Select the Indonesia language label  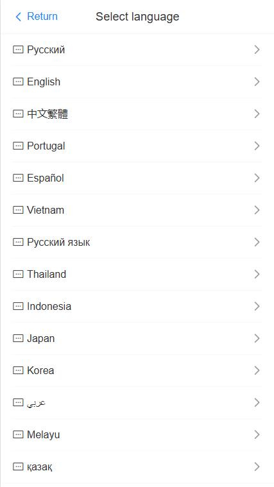pos(49,306)
